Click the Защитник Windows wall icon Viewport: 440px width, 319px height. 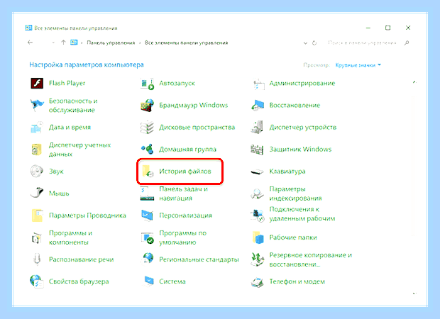pos(257,150)
